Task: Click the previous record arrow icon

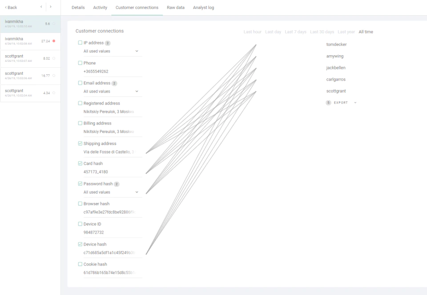Action: [x=41, y=7]
